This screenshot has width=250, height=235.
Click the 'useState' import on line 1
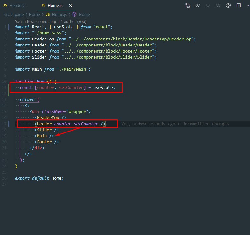click(64, 27)
